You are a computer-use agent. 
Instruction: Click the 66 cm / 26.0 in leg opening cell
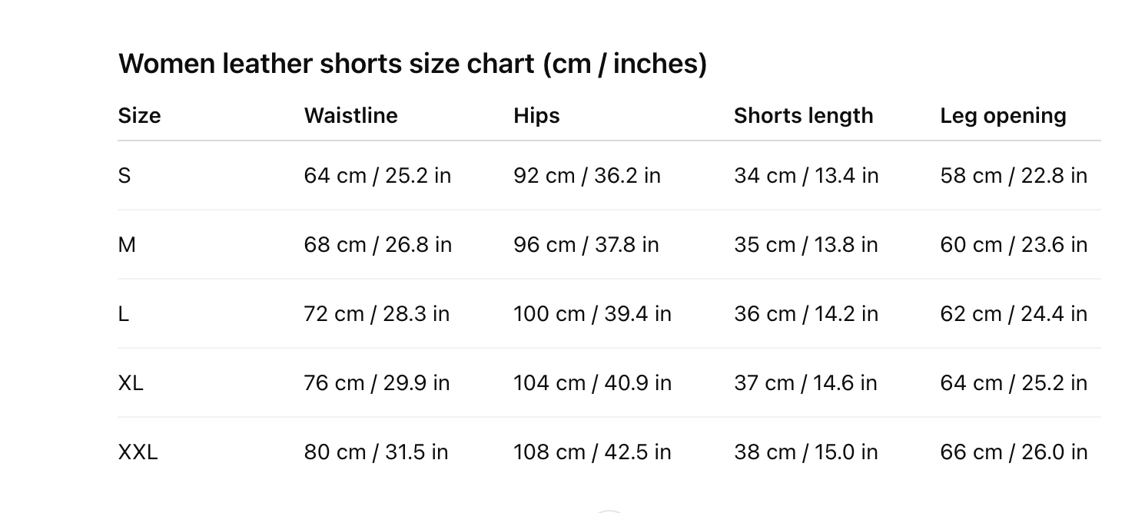point(1013,452)
